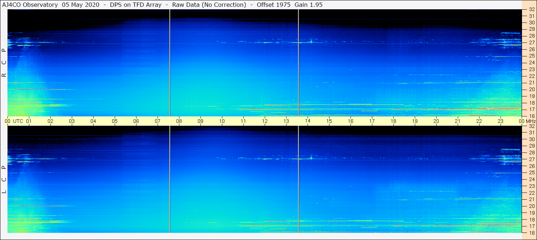Select the "13" hour tick label

[286, 121]
